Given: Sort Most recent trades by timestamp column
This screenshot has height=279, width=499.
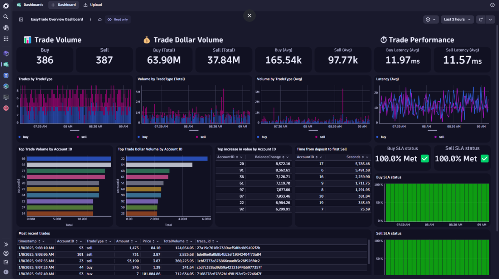Looking at the screenshot, I should click(27, 241).
